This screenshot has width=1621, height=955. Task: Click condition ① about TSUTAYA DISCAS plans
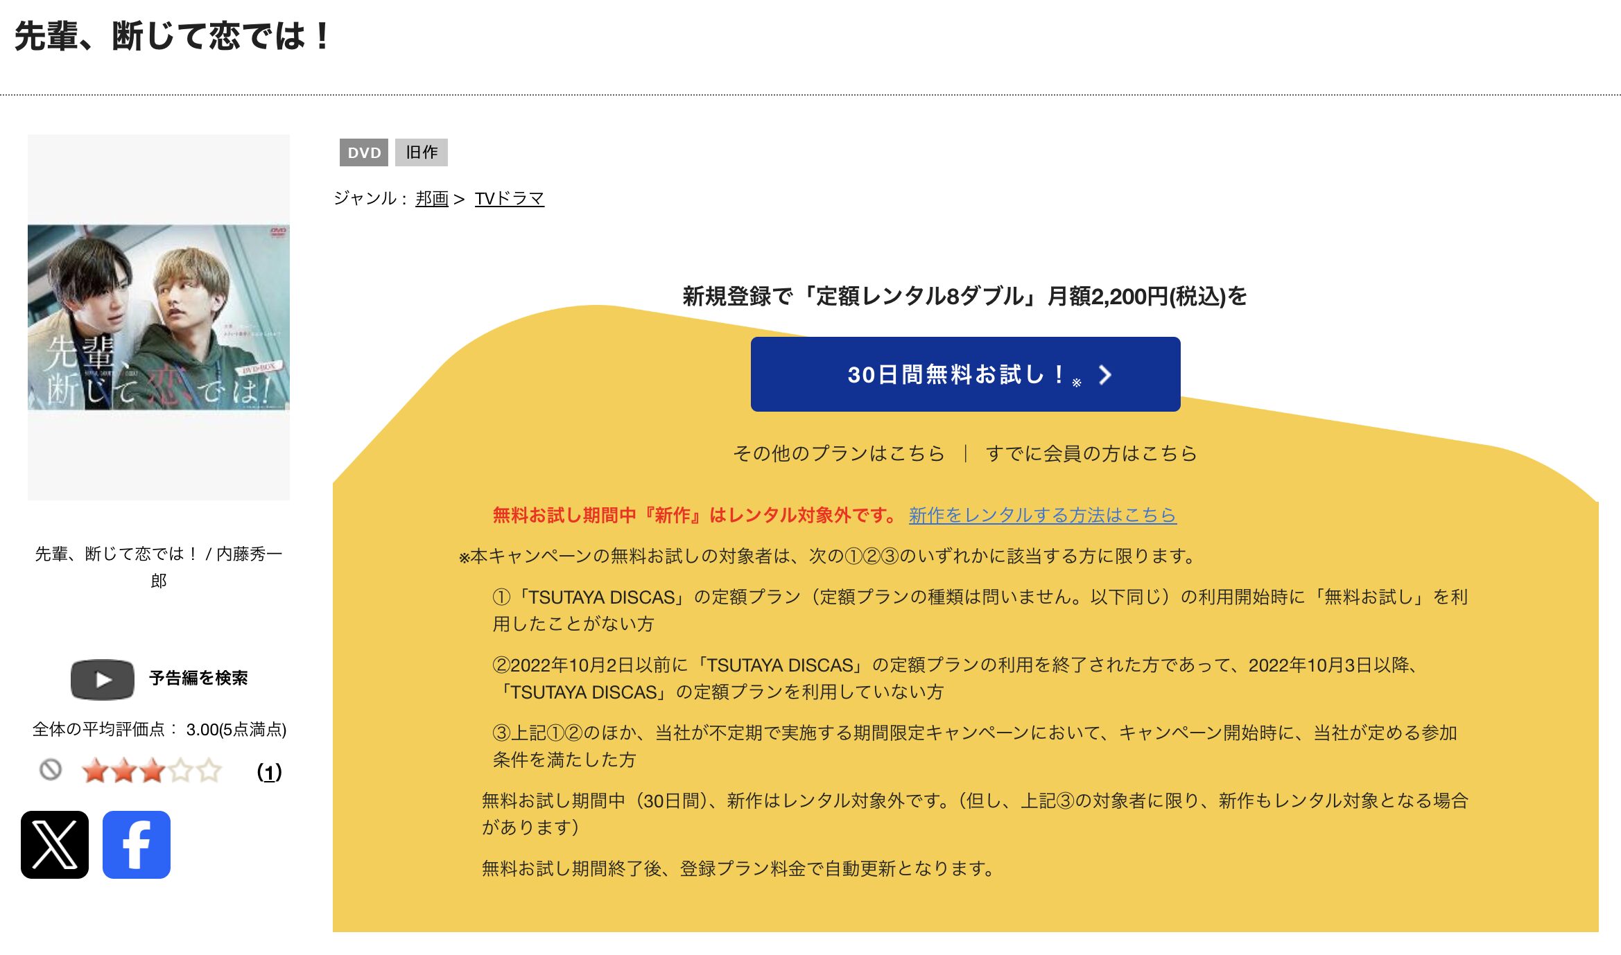coord(980,610)
